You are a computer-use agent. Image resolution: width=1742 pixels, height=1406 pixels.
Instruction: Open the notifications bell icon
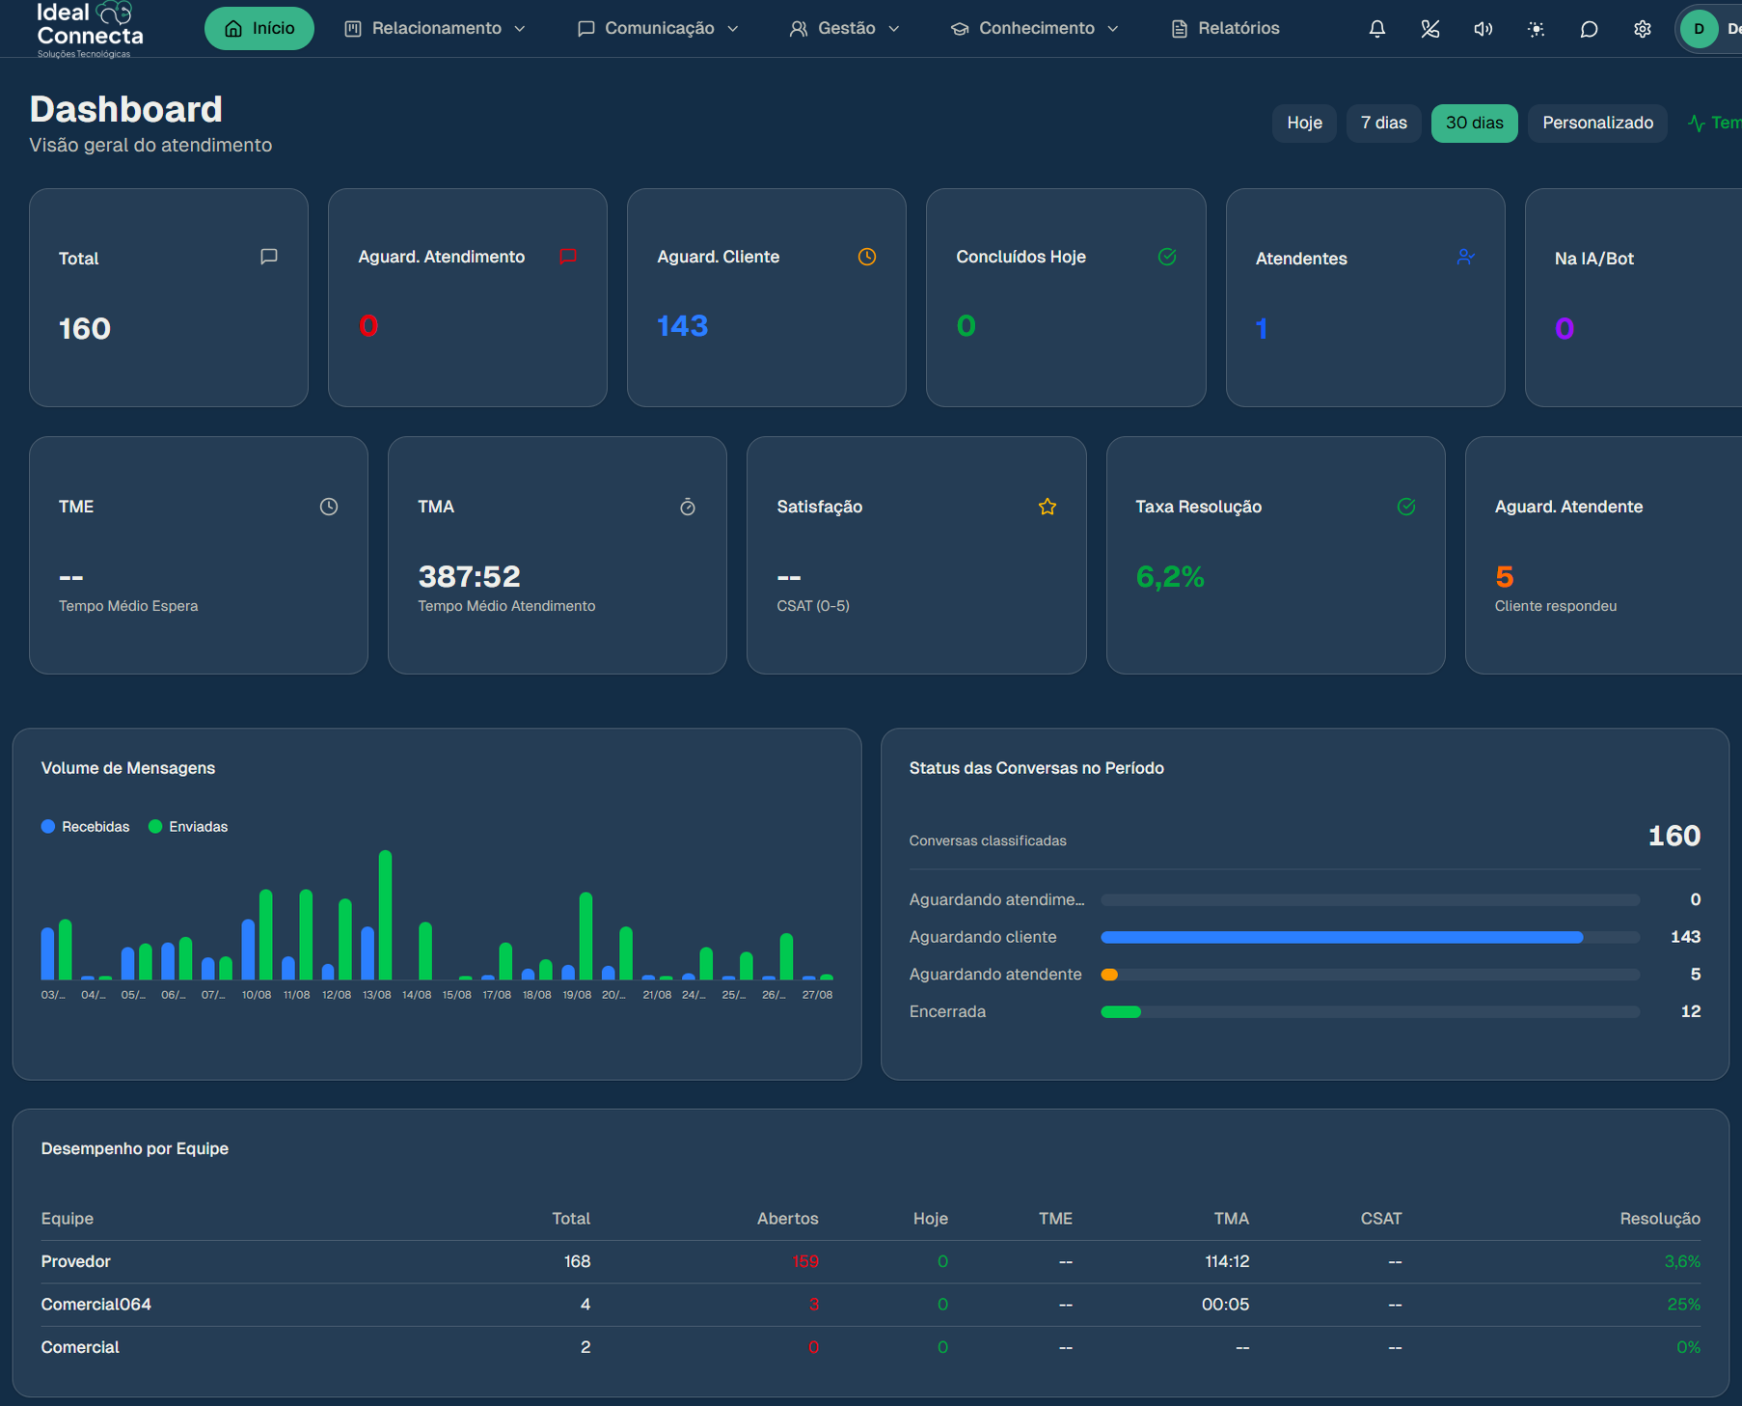pyautogui.click(x=1376, y=29)
